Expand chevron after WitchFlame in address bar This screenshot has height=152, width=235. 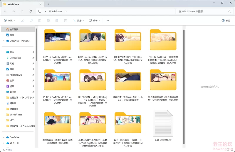pos(66,11)
